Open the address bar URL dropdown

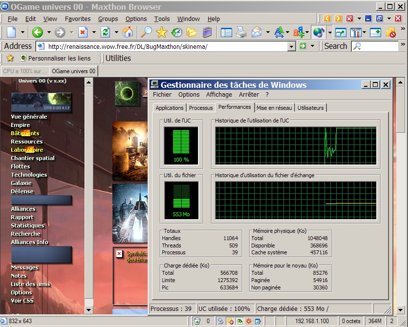tap(292, 46)
